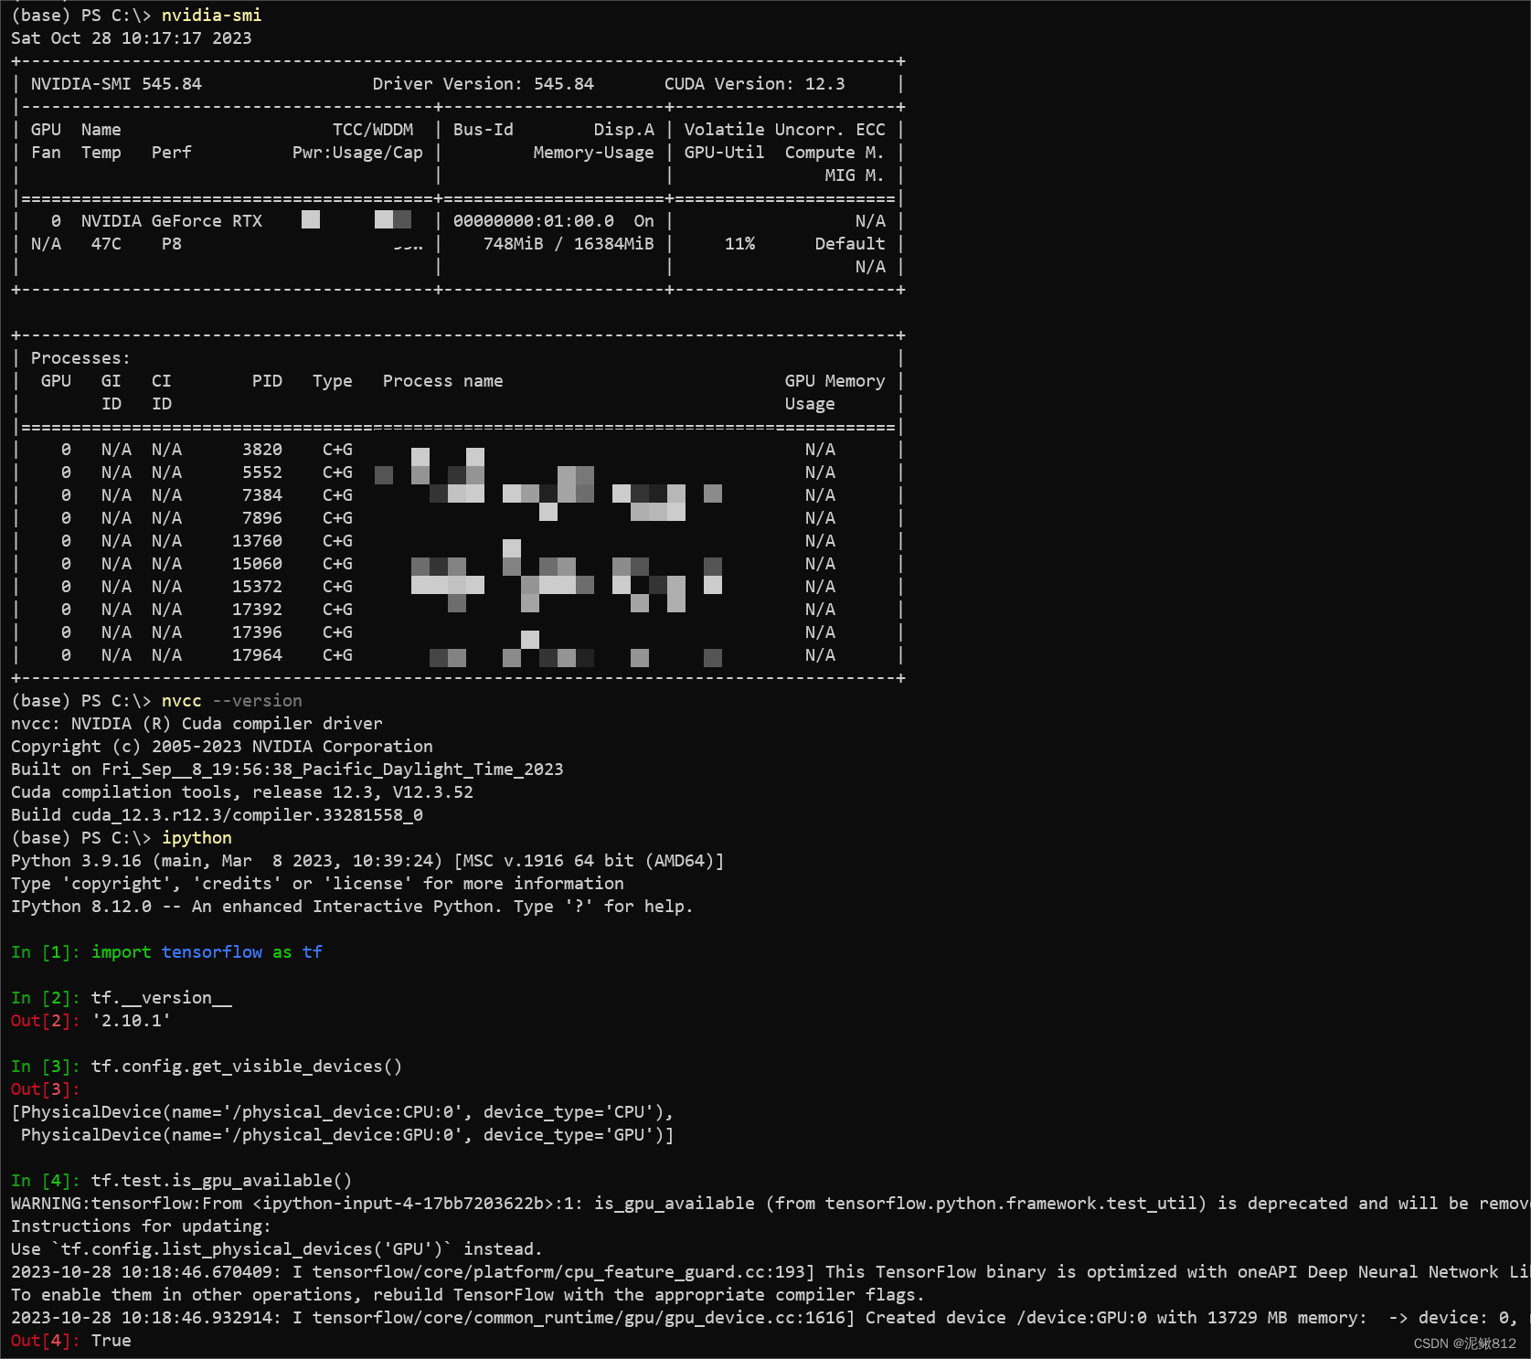1531x1359 pixels.
Task: Click 'Instructions for updating:' line
Action: point(141,1226)
